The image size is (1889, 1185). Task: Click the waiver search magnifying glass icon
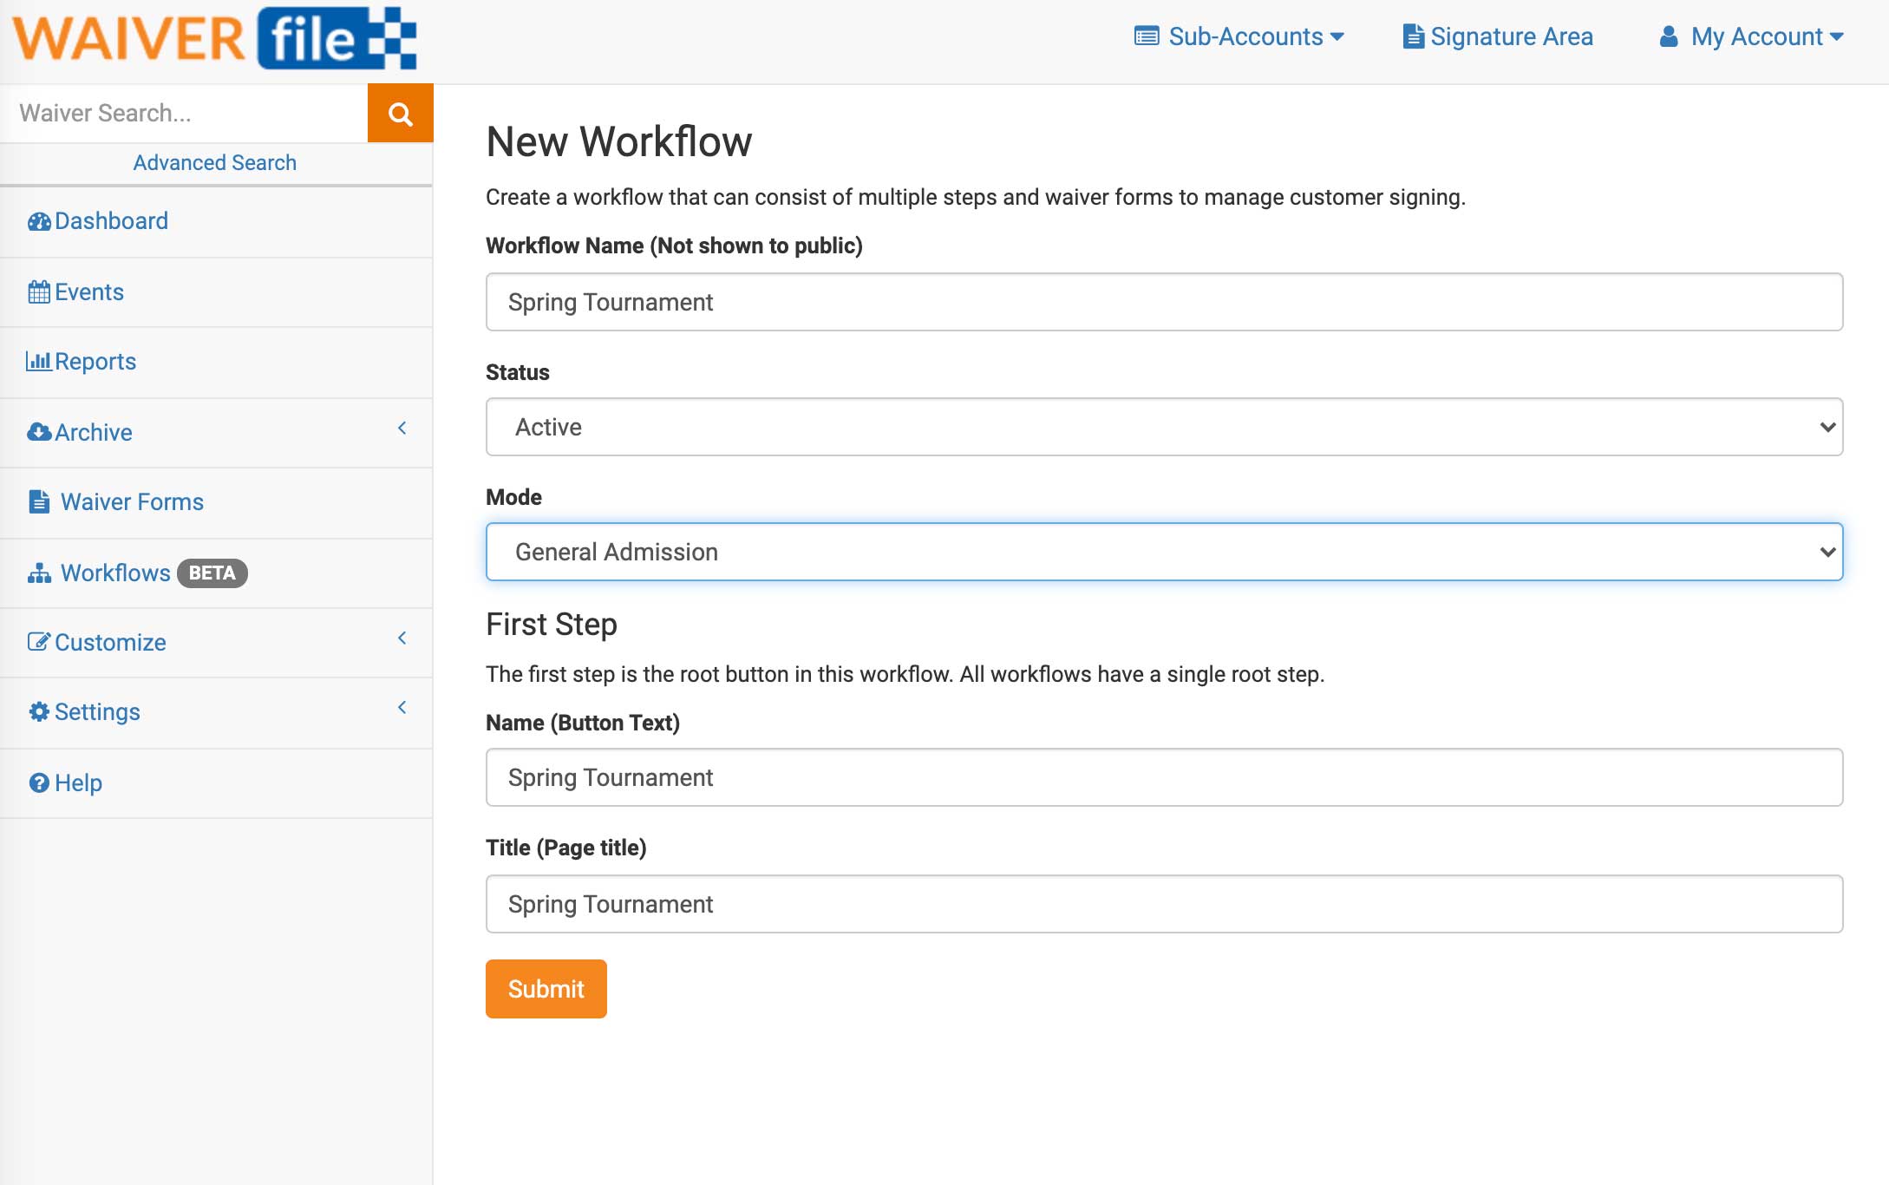[400, 112]
